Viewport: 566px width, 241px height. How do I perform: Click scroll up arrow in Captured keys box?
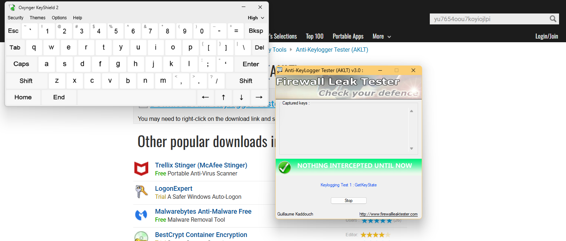[x=412, y=111]
